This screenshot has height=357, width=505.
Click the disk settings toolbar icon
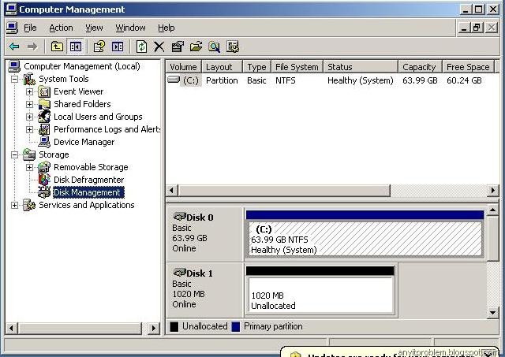pyautogui.click(x=233, y=46)
